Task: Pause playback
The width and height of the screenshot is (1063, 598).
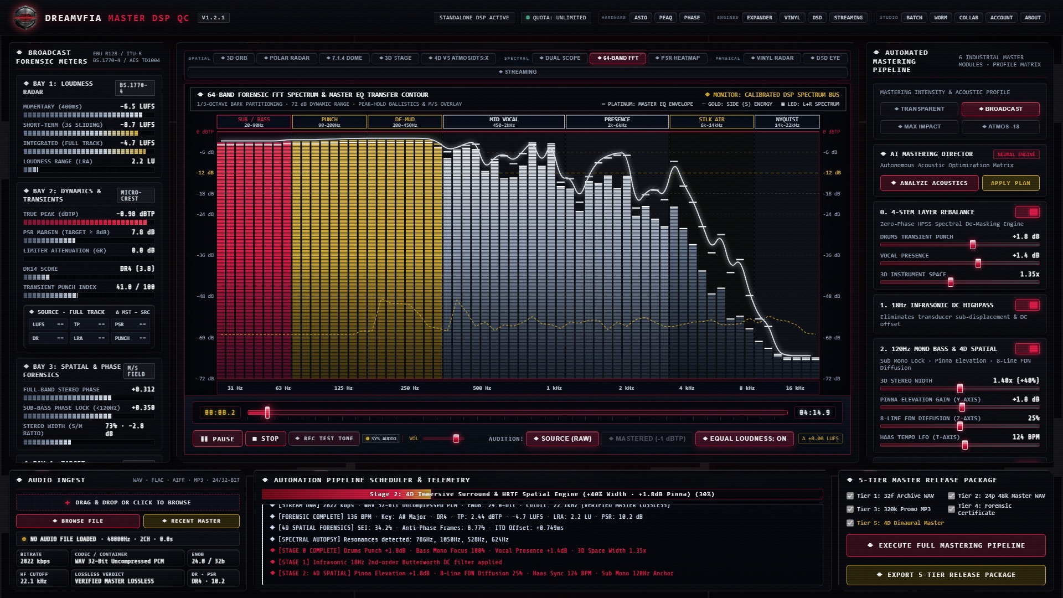Action: point(218,439)
